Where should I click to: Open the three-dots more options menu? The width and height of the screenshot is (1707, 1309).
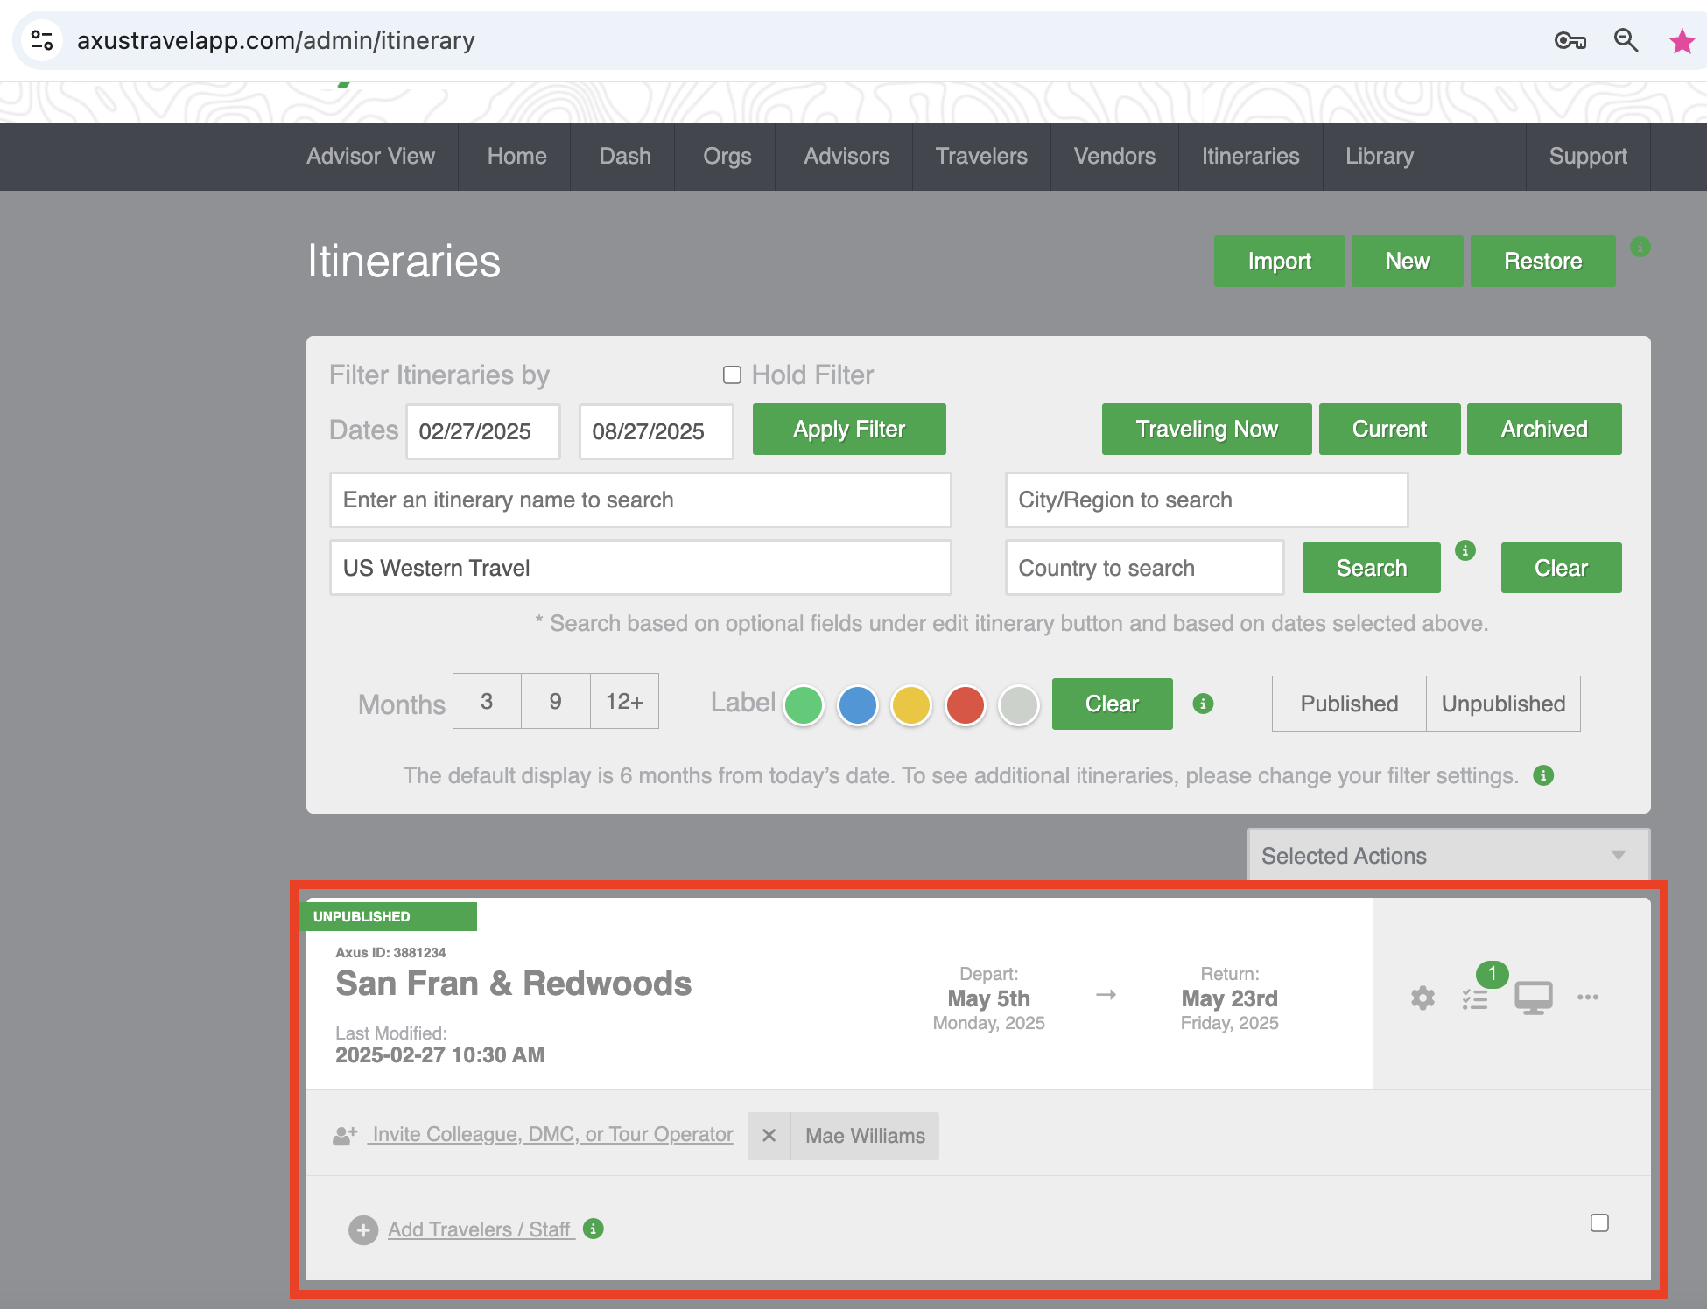(1588, 997)
